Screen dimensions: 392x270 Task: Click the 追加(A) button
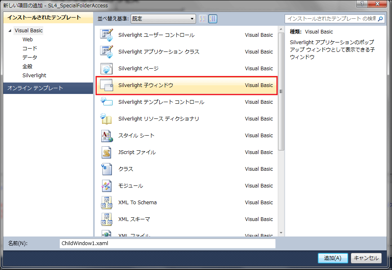tap(333, 258)
